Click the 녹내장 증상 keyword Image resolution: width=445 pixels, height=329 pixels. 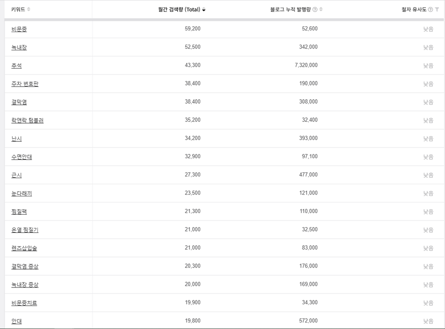click(25, 285)
